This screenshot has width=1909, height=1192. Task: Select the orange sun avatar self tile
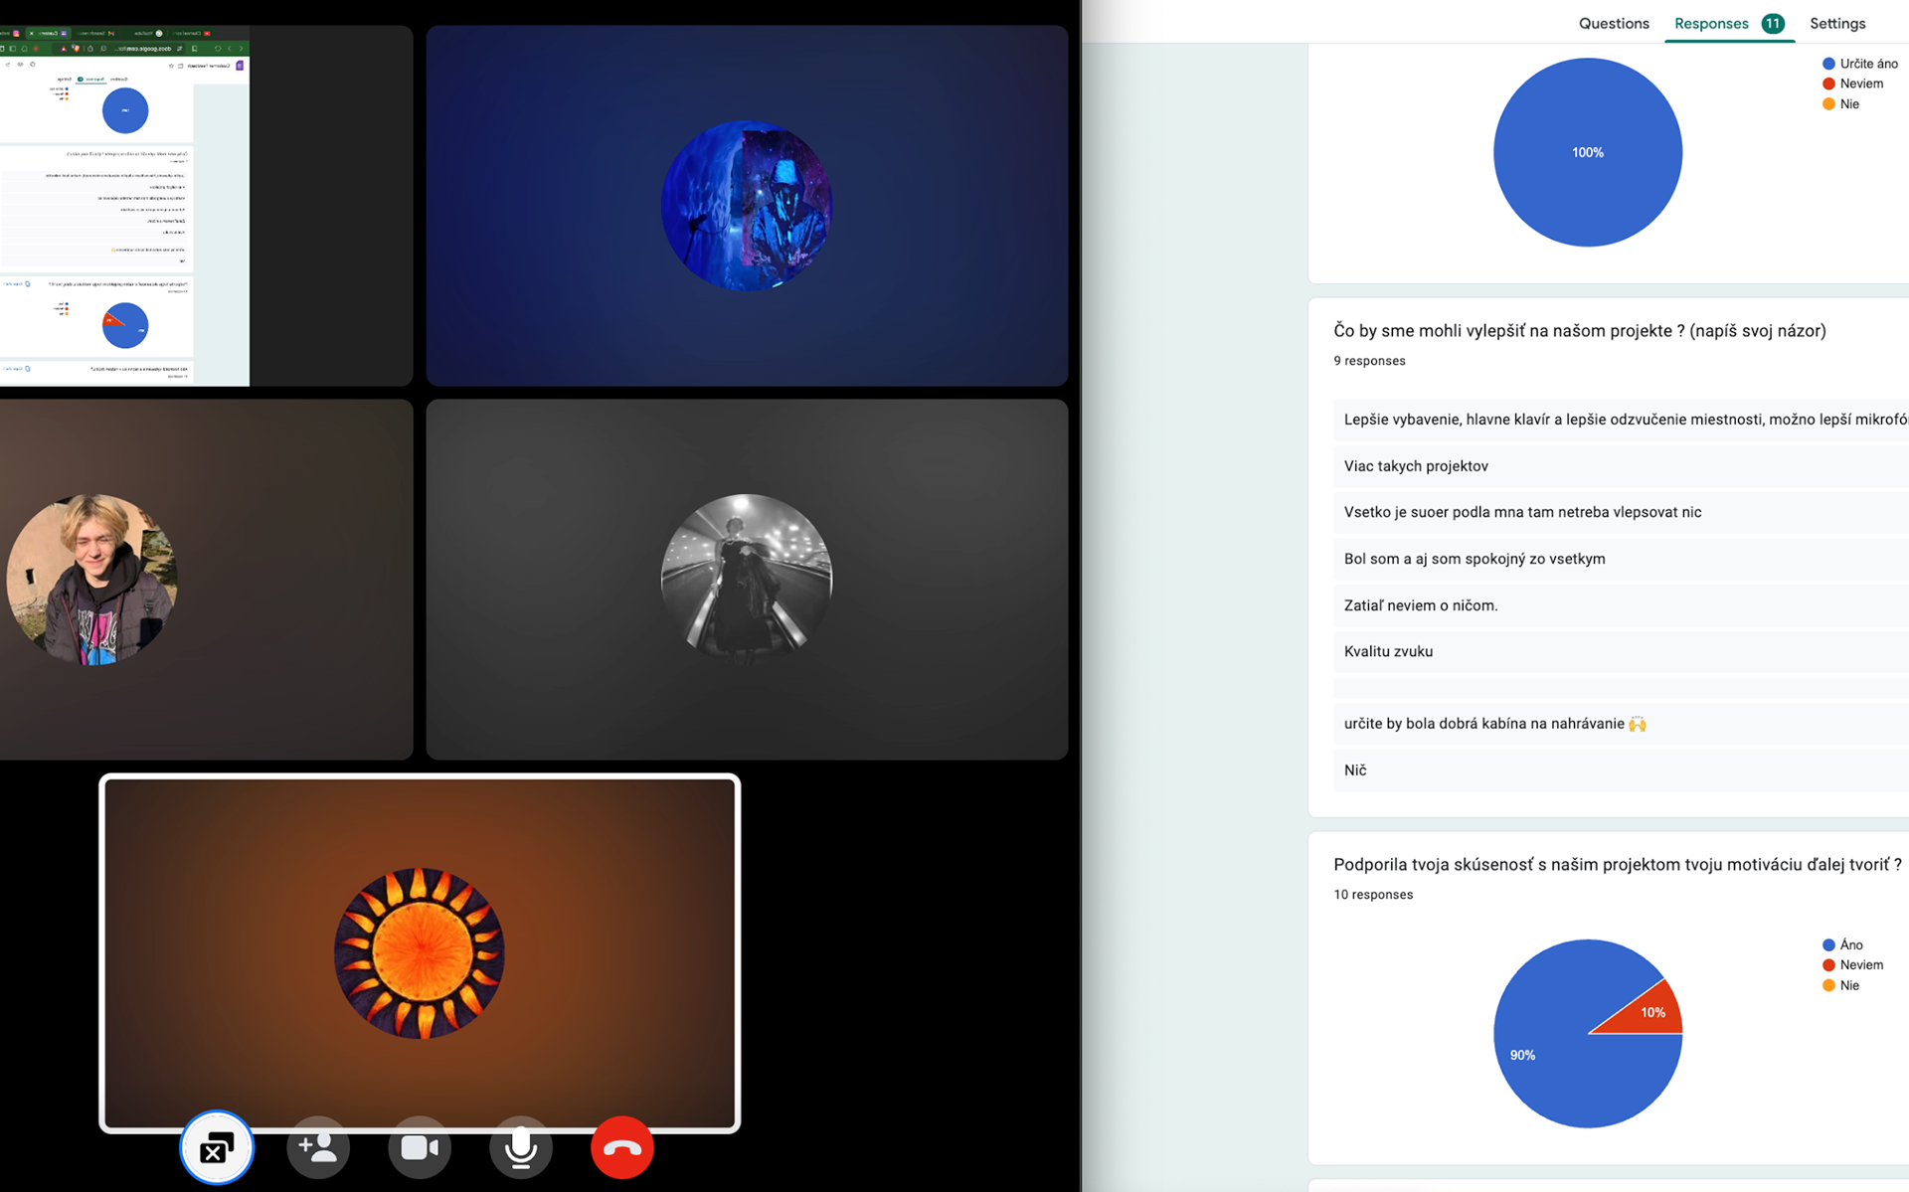point(420,953)
